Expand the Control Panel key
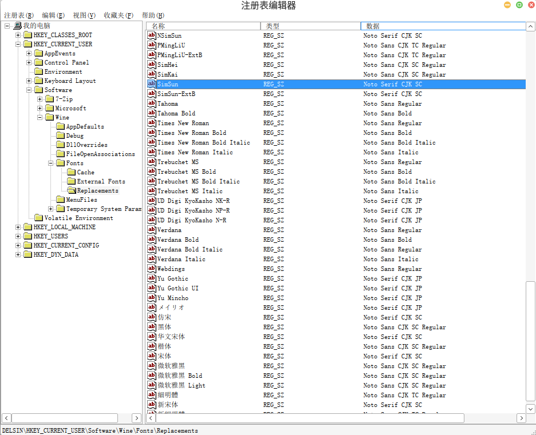Image resolution: width=536 pixels, height=435 pixels. point(29,63)
